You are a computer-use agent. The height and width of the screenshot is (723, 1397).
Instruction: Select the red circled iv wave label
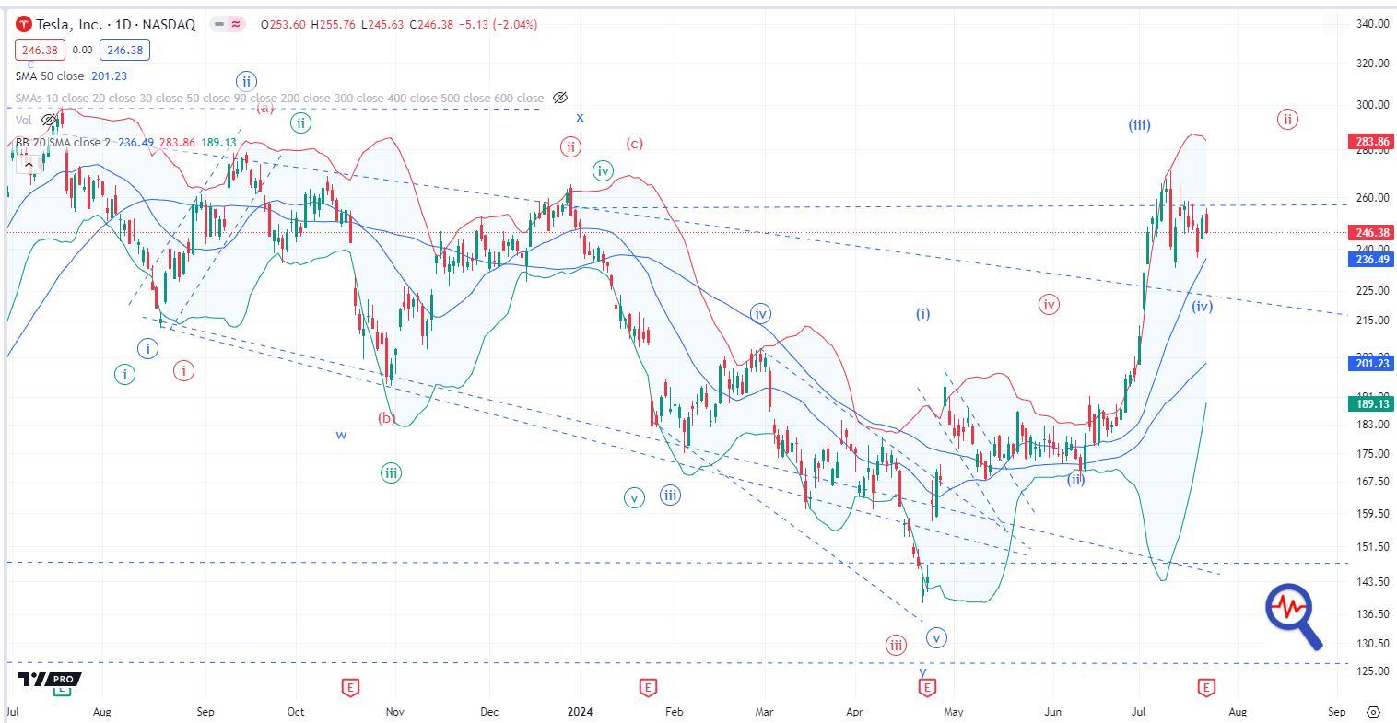coord(1049,304)
